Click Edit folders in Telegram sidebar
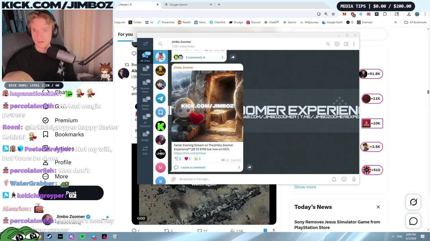The image size is (430, 241). click(x=145, y=150)
